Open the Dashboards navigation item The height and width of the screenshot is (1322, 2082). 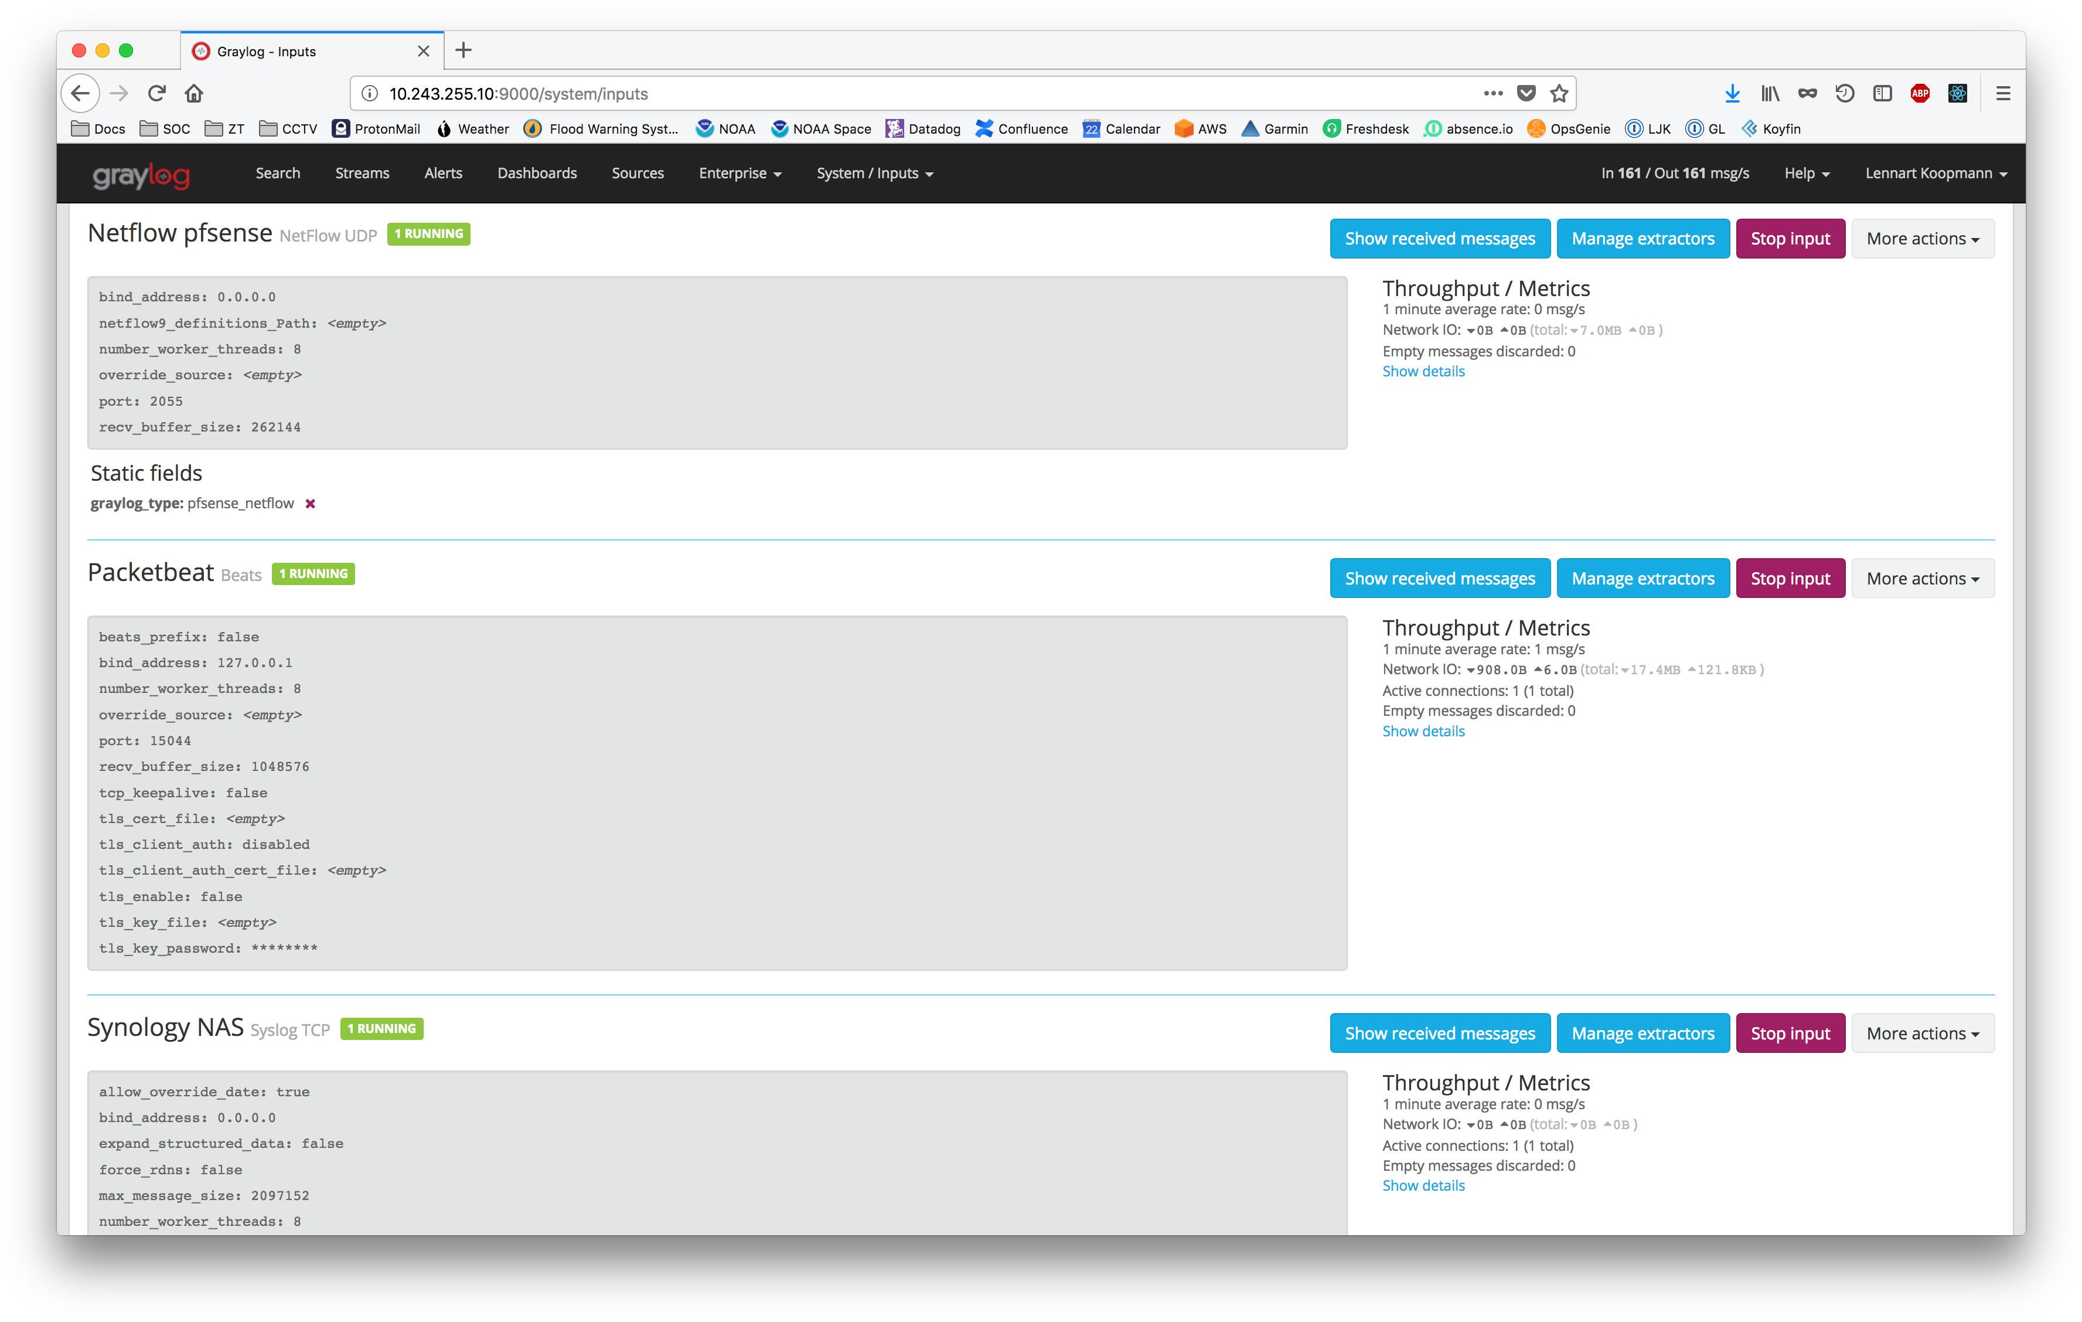click(536, 173)
